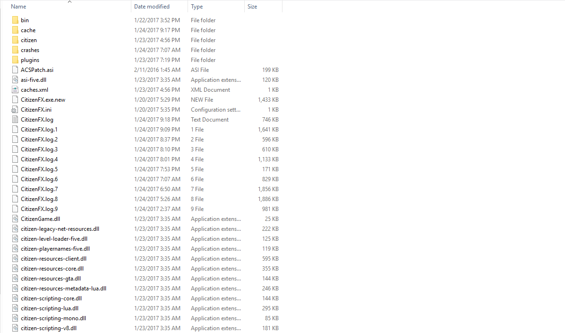Click the date 1/24/2017 2:37 AM
The image size is (565, 333).
coord(157,209)
